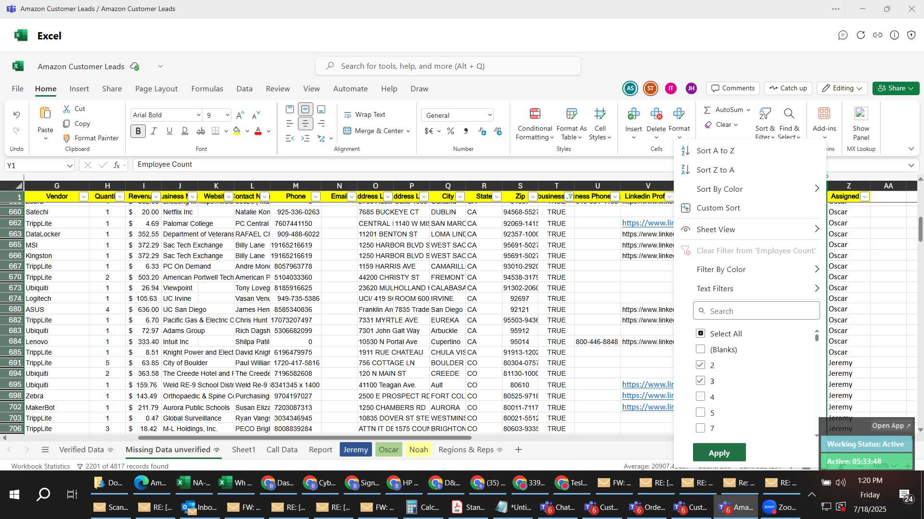
Task: Apply Underline formatting
Action: click(169, 131)
